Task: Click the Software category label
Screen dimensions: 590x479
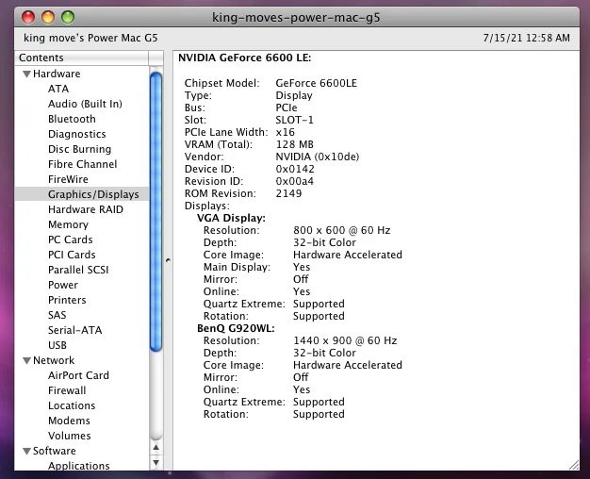Action: [54, 451]
